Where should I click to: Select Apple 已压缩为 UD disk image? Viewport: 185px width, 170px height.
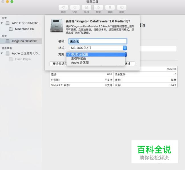[21, 53]
